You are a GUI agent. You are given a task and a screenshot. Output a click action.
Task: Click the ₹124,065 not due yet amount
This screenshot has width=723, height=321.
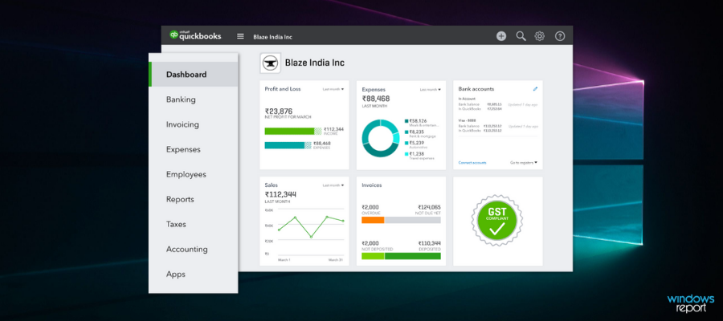pos(429,207)
